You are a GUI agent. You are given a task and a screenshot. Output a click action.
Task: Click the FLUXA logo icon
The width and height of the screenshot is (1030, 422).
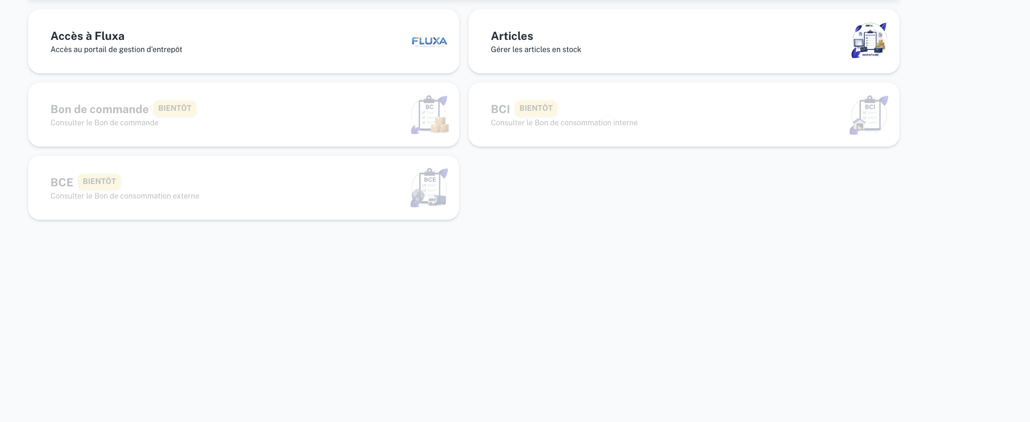tap(430, 42)
